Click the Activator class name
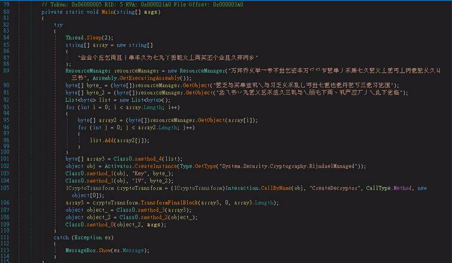Screen dimensions: 452x263 tap(118, 167)
